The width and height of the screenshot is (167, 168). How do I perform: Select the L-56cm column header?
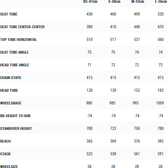pyautogui.click(x=161, y=2)
